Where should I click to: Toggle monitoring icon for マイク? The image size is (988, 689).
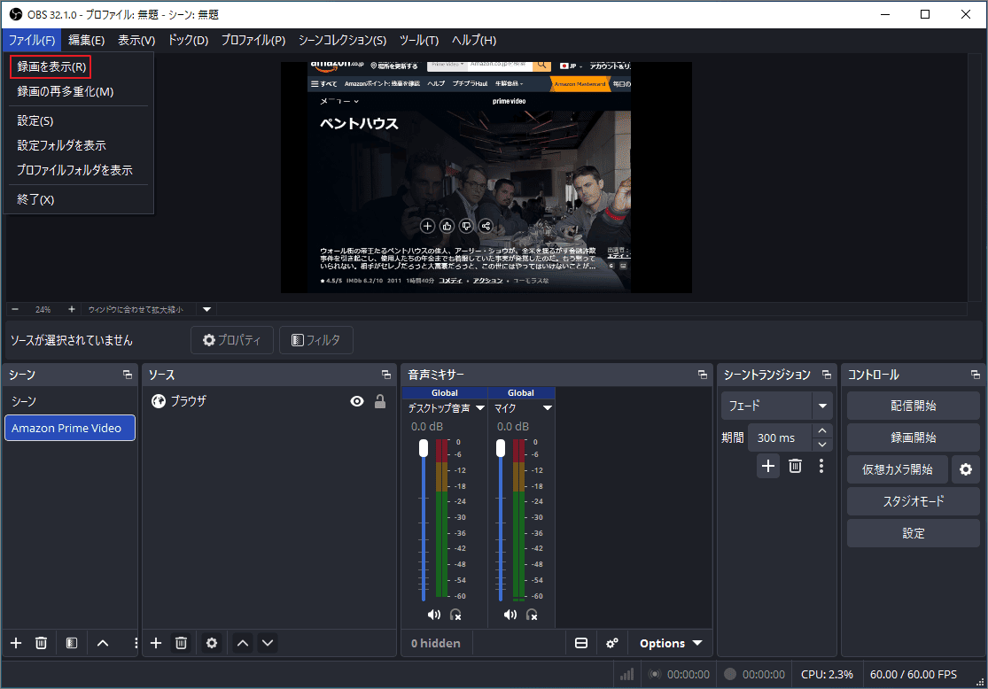click(x=532, y=615)
